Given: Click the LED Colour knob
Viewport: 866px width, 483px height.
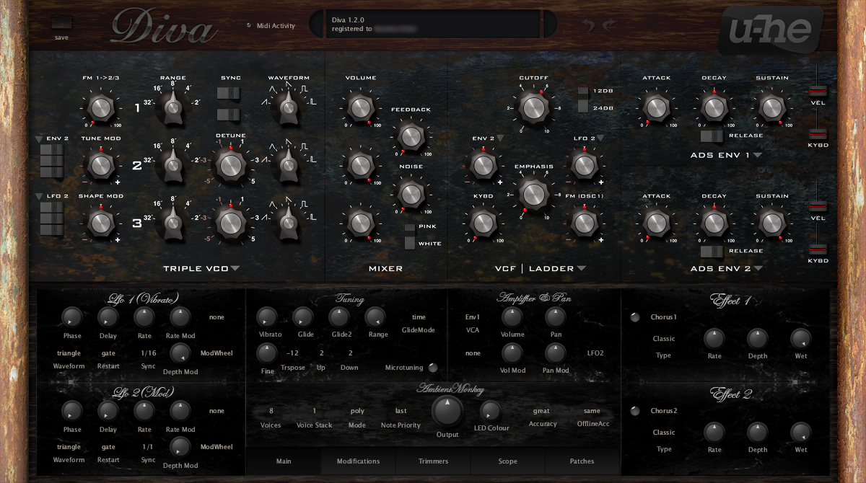Looking at the screenshot, I should (x=490, y=411).
